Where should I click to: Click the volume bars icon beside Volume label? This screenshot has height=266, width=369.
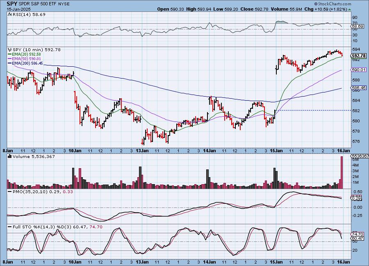point(10,156)
